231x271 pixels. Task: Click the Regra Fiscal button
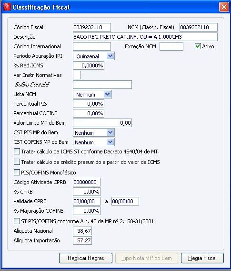(x=202, y=258)
